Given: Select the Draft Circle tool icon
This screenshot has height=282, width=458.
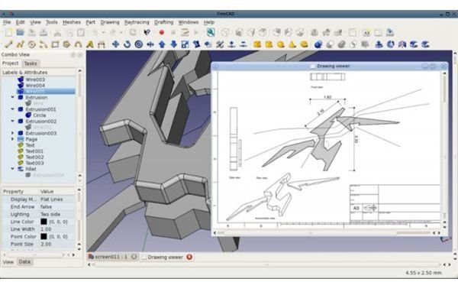Looking at the screenshot, I should [x=32, y=44].
